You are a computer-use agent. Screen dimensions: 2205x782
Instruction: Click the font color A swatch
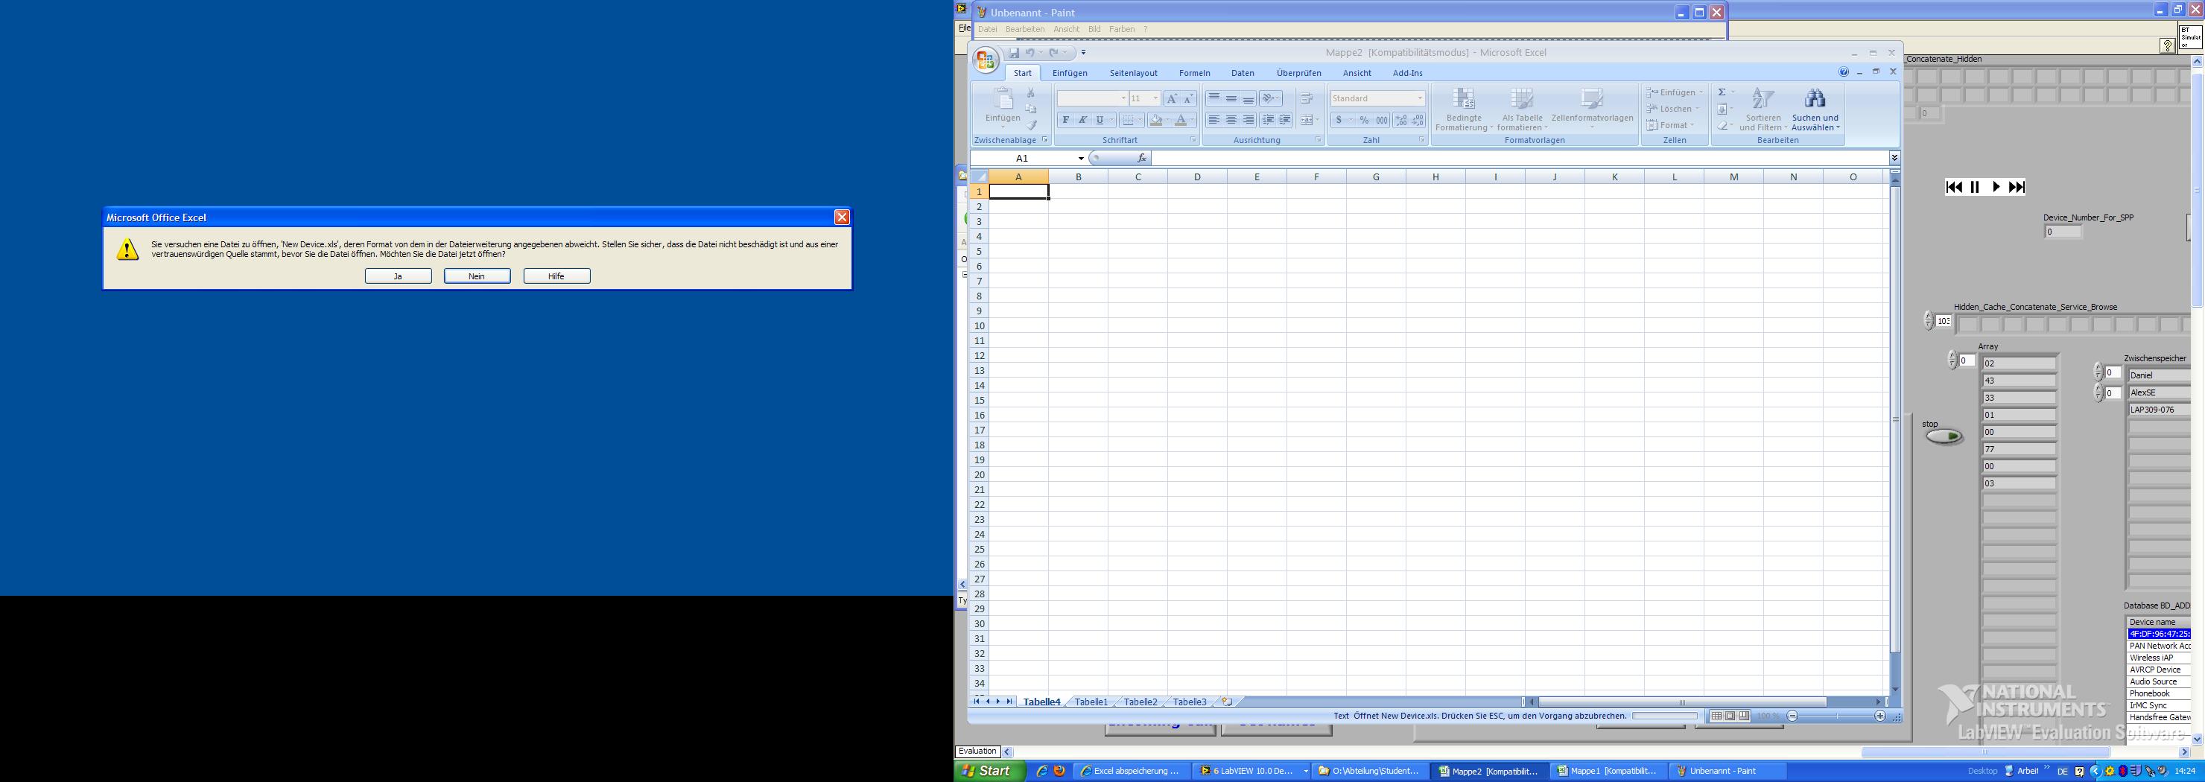[1181, 121]
